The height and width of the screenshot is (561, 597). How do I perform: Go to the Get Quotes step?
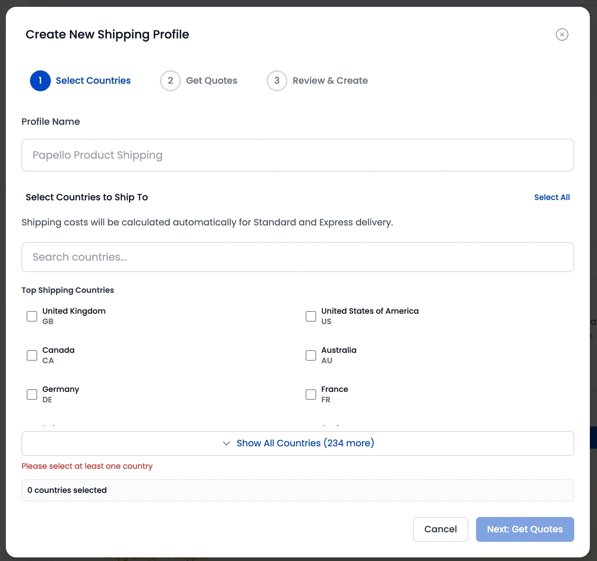click(x=211, y=80)
